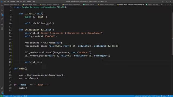Image resolution: width=173 pixels, height=97 pixels.
Task: Click the Open Changes icon in editor toolbar
Action: pos(162,5)
